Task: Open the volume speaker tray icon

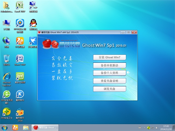Action: pyautogui.click(x=157, y=128)
